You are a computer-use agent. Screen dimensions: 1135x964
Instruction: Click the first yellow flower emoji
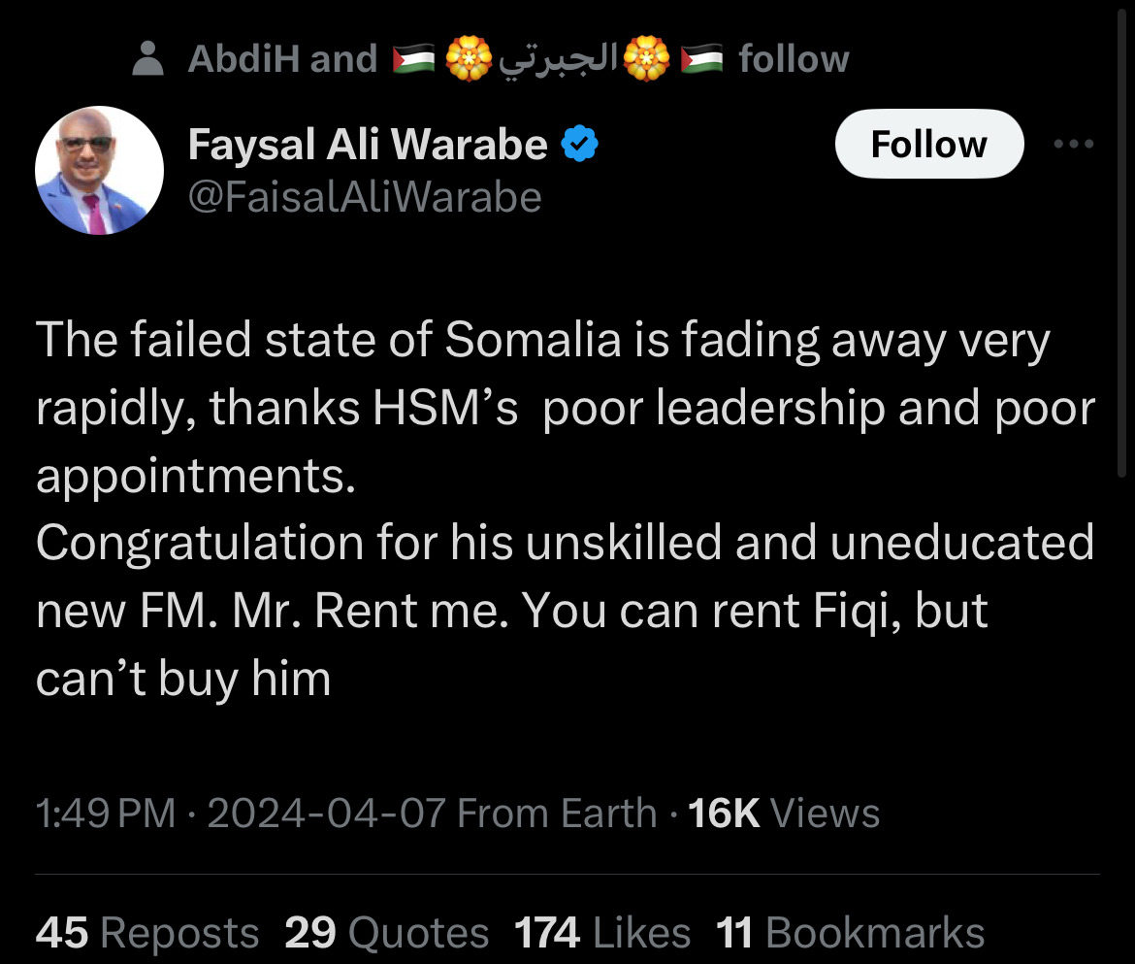(x=469, y=60)
